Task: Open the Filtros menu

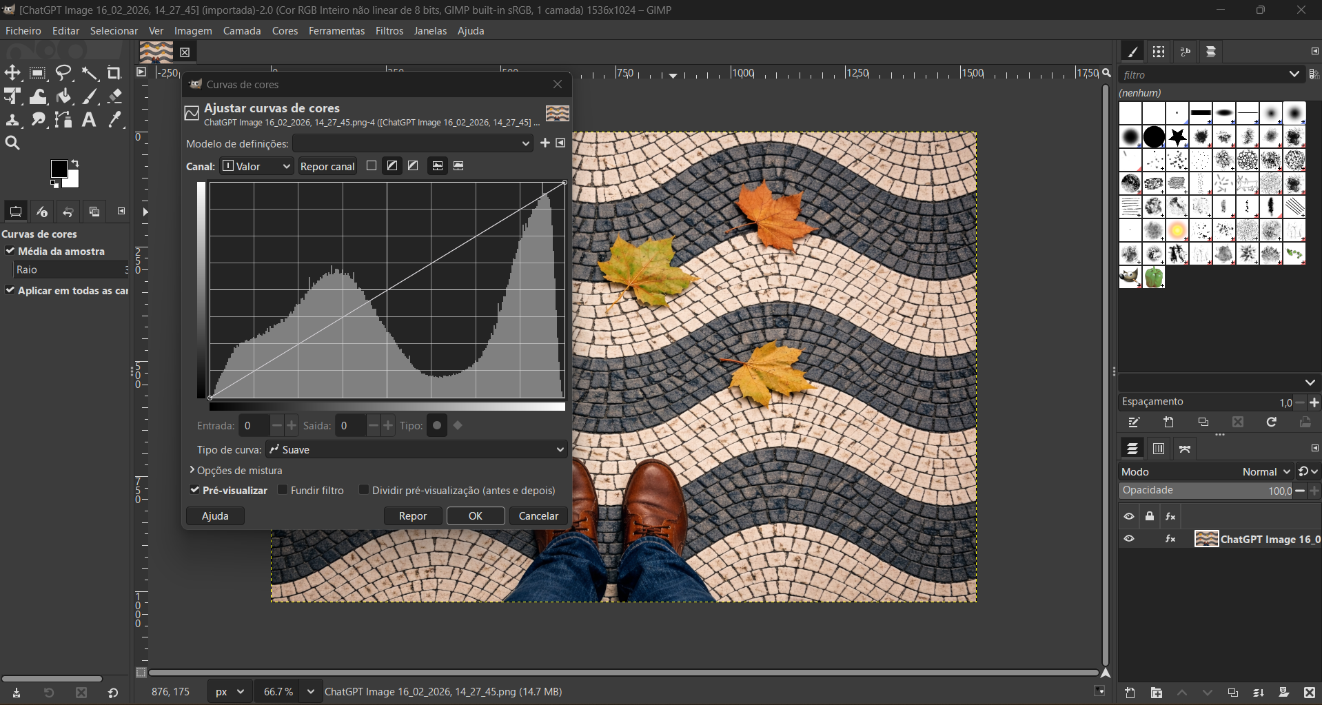Action: click(389, 31)
